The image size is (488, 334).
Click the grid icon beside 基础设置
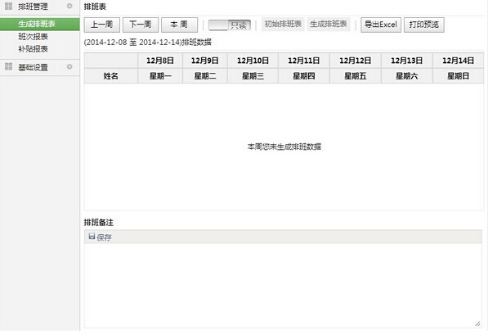click(9, 66)
